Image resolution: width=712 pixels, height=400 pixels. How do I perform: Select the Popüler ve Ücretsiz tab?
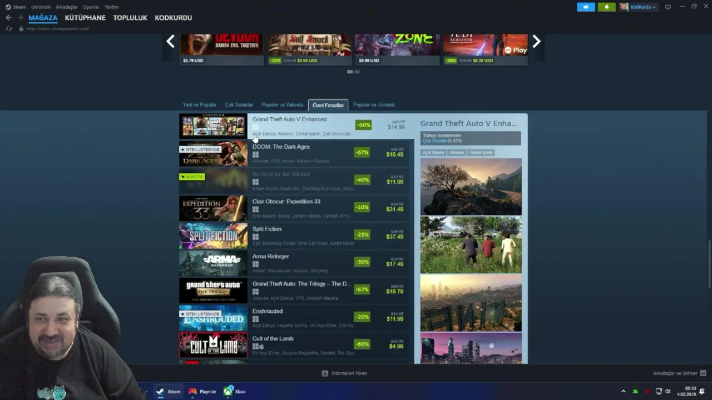(x=374, y=104)
